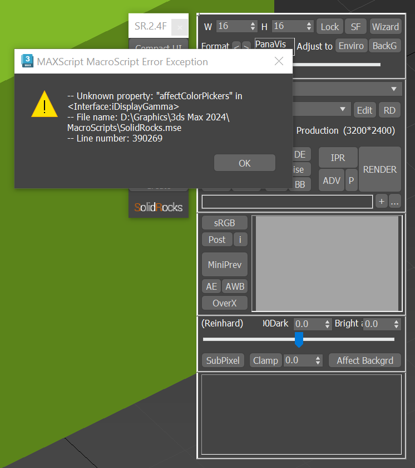The image size is (415, 468).
Task: Click OK in the MAXScript error dialog
Action: [245, 163]
